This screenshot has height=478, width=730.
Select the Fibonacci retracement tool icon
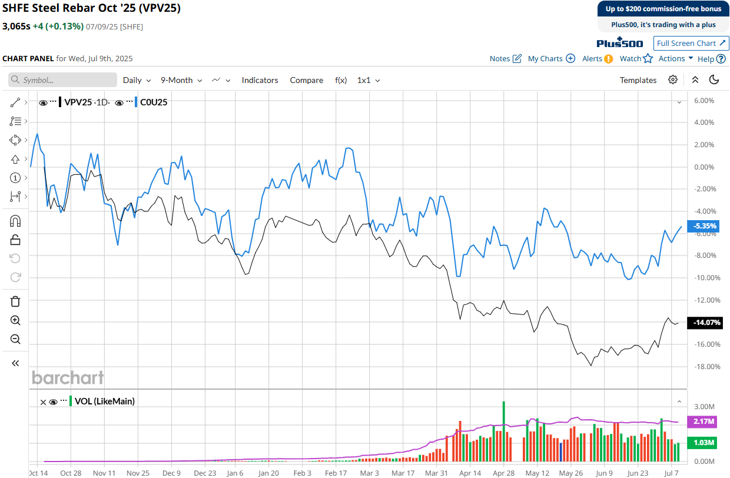click(x=15, y=121)
